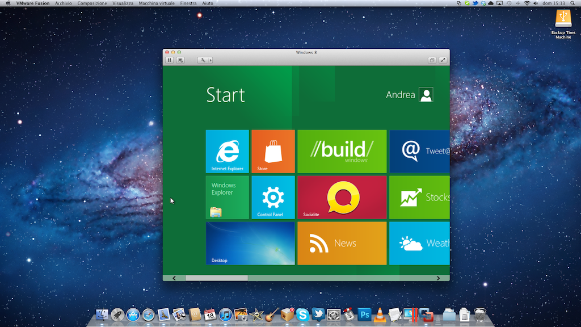581x327 pixels.
Task: Click the snapshot button in VMware toolbar
Action: 180,60
